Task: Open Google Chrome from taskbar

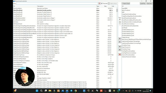Action: [x=75, y=91]
